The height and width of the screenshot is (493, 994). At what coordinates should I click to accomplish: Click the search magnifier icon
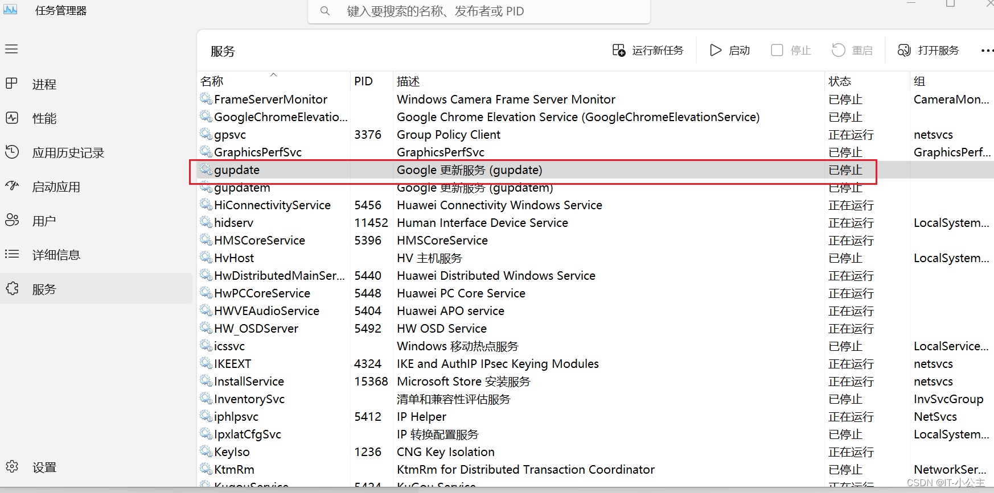tap(325, 11)
